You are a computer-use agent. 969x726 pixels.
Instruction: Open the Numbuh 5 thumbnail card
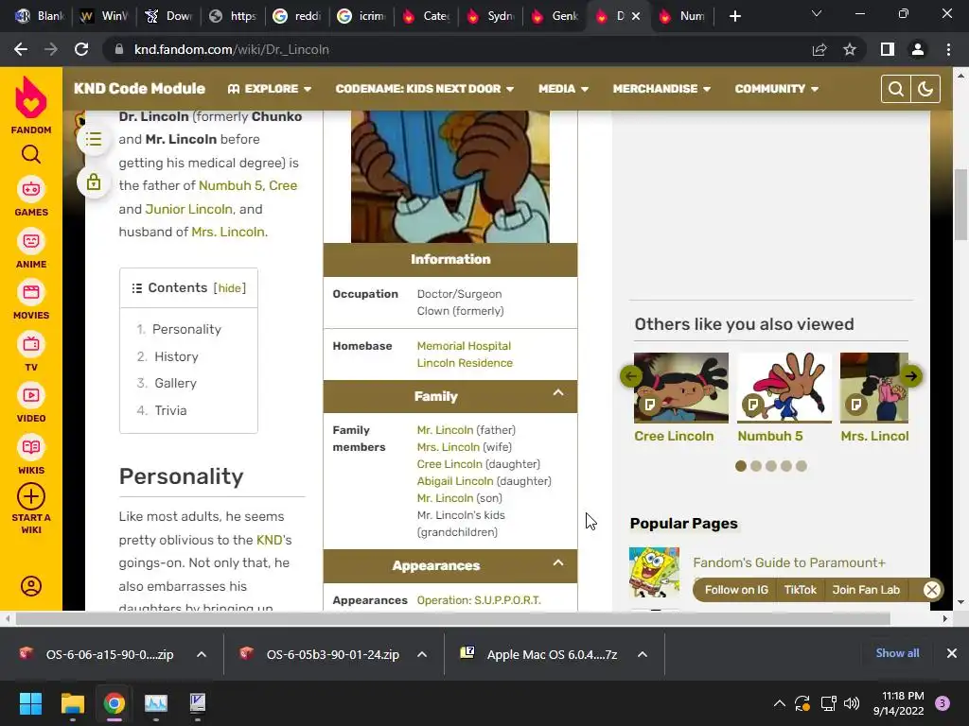(x=784, y=388)
